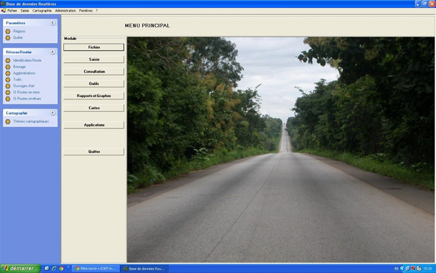Launch Google Chrome from quick launch
Screen dimensions: 436x273
click(61, 269)
